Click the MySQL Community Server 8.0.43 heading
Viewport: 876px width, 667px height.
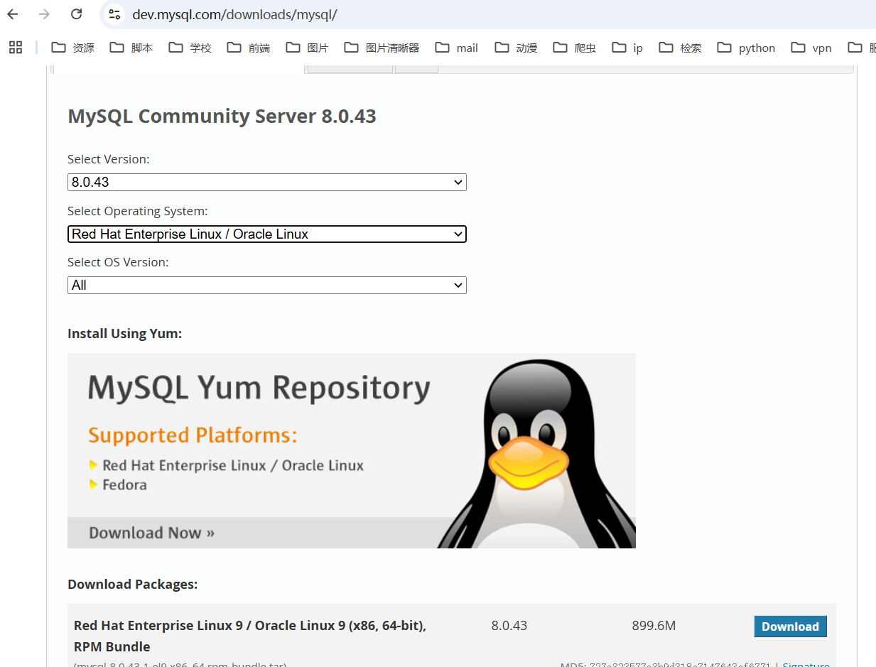click(222, 116)
